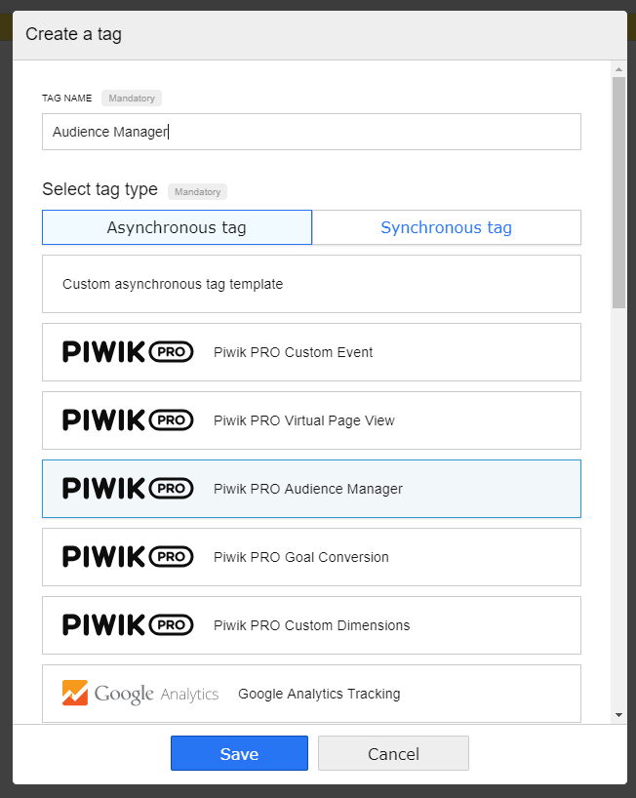This screenshot has height=798, width=636.
Task: Pick Piwik PRO Virtual Page View label
Action: click(303, 420)
